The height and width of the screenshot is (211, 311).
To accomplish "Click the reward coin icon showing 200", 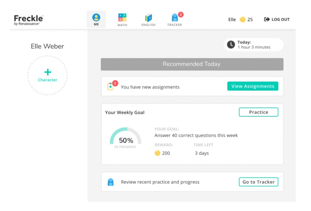I will pyautogui.click(x=157, y=153).
